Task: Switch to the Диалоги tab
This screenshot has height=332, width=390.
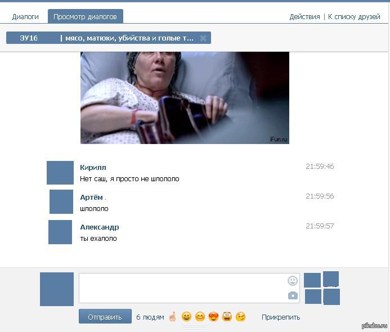Action: pyautogui.click(x=25, y=17)
